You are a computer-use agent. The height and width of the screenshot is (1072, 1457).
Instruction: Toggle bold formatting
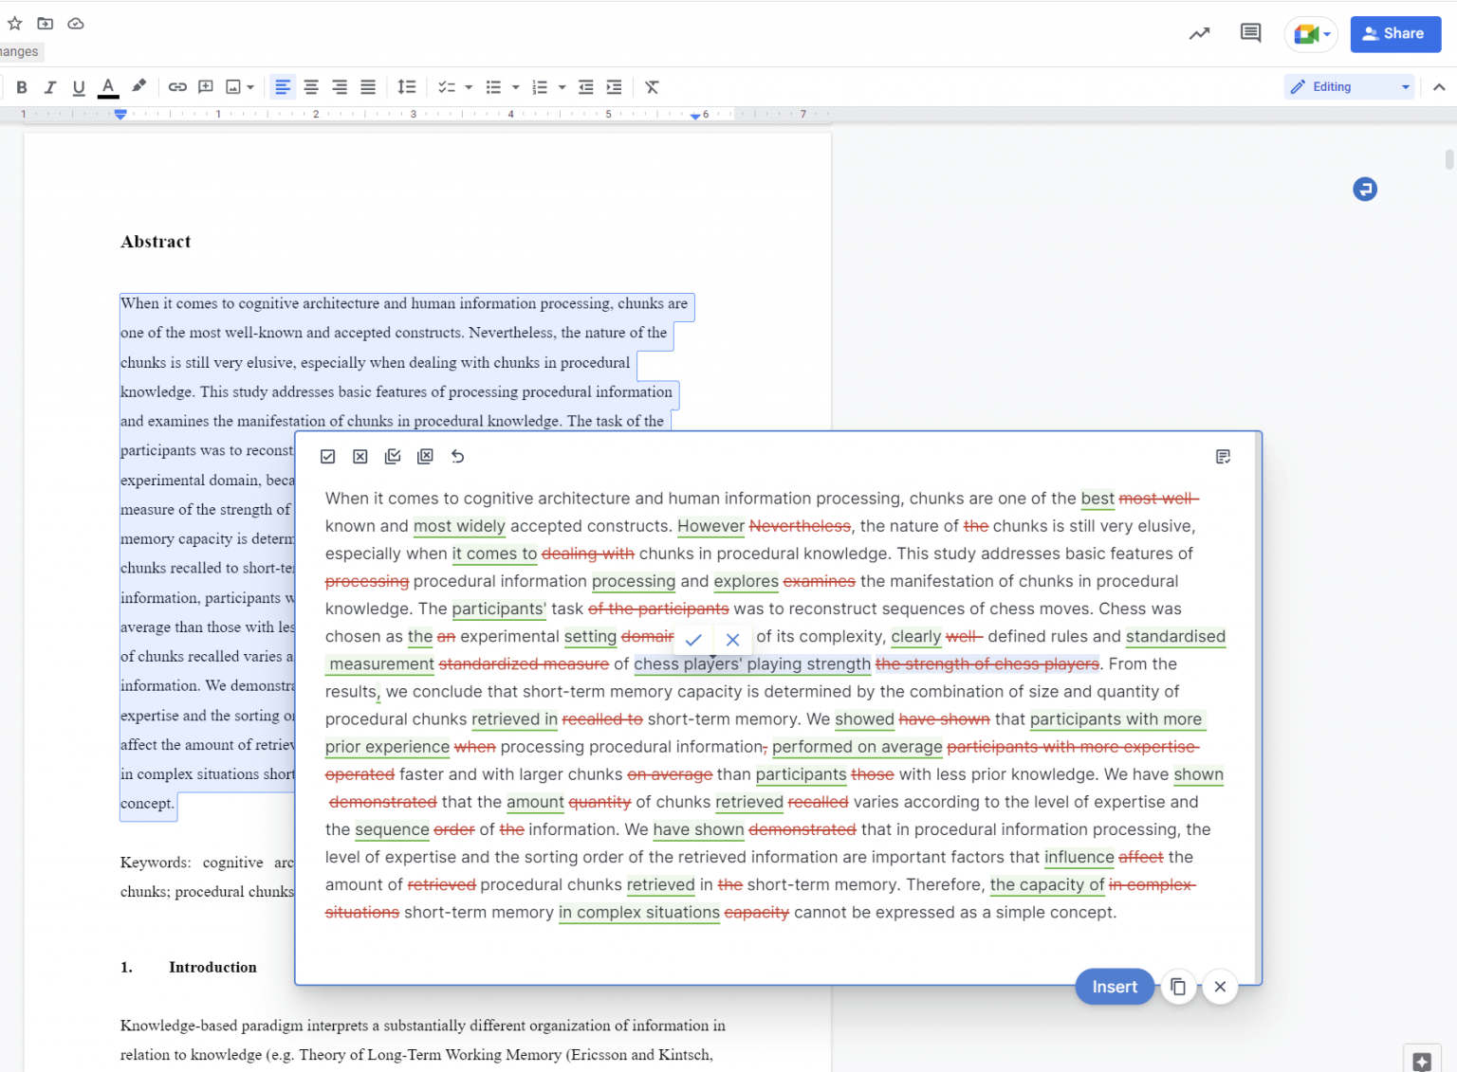click(21, 86)
